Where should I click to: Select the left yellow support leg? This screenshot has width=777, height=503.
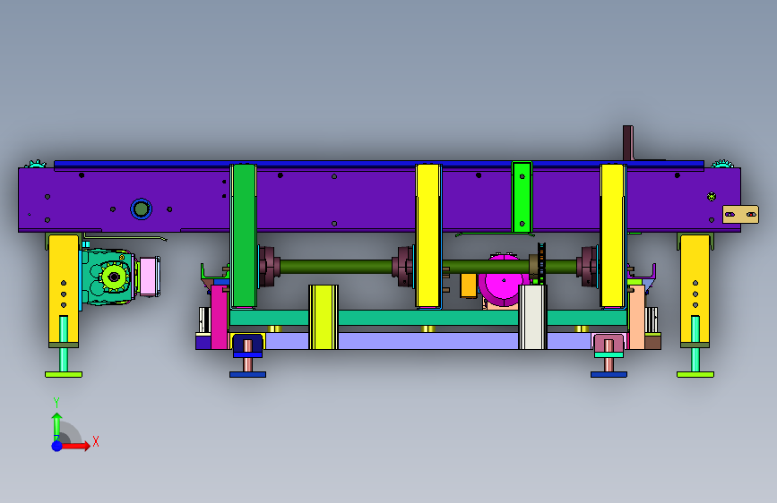[x=64, y=291]
